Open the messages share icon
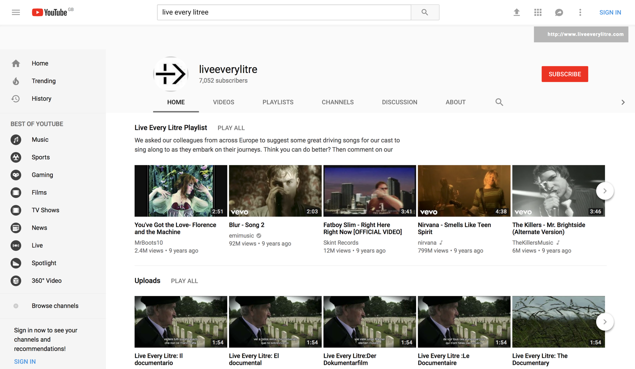The image size is (635, 369). (x=559, y=12)
